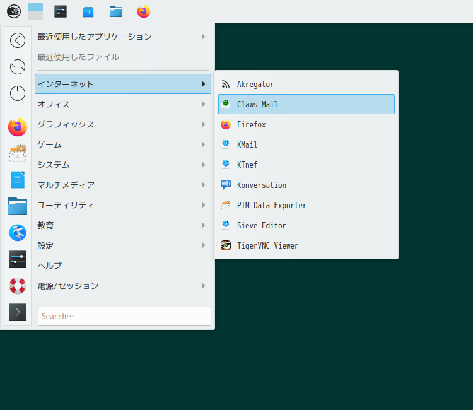Click the TigerVNC Viewer tiger icon
473x410 pixels.
click(x=226, y=245)
